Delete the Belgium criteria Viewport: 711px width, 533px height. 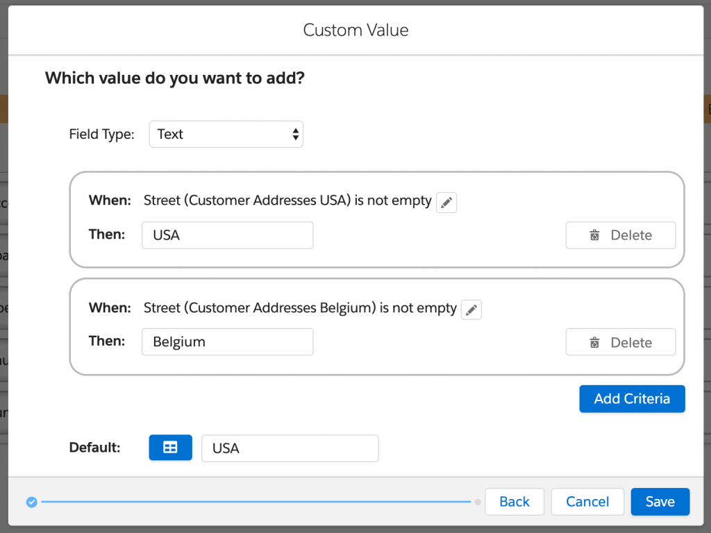tap(620, 342)
